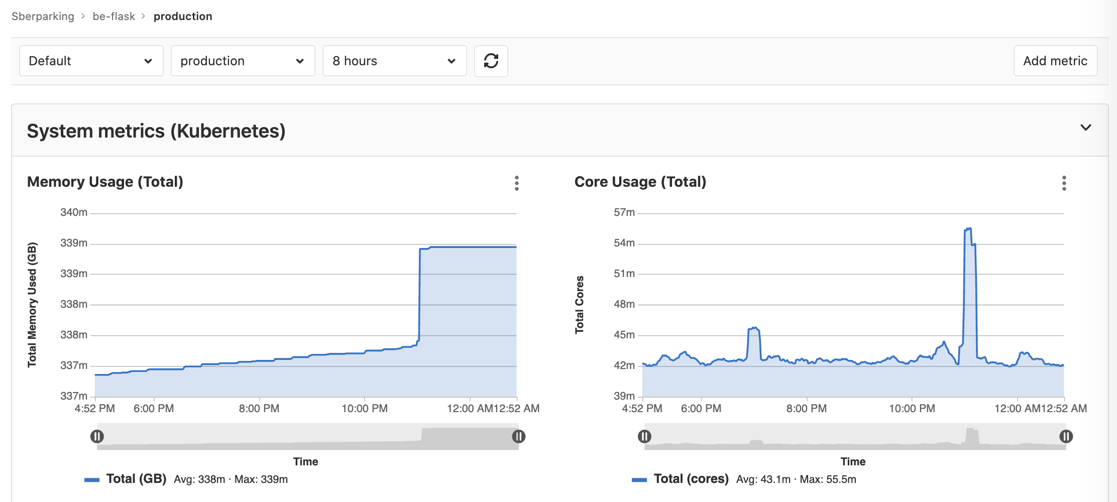Collapse the System metrics (Kubernetes) section

coord(1085,128)
